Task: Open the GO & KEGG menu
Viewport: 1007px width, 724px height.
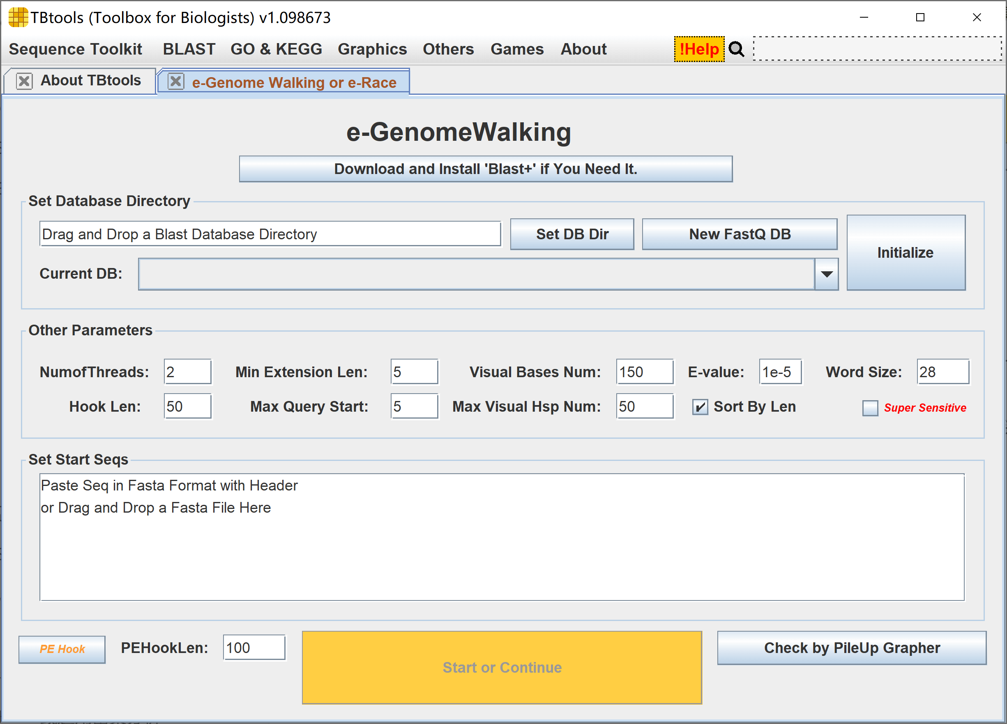Action: pos(276,49)
